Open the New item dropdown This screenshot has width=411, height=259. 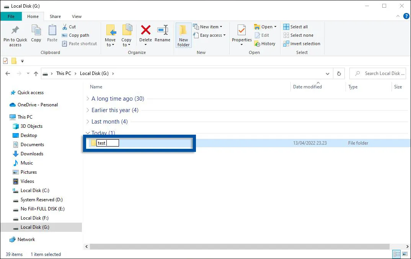[208, 27]
